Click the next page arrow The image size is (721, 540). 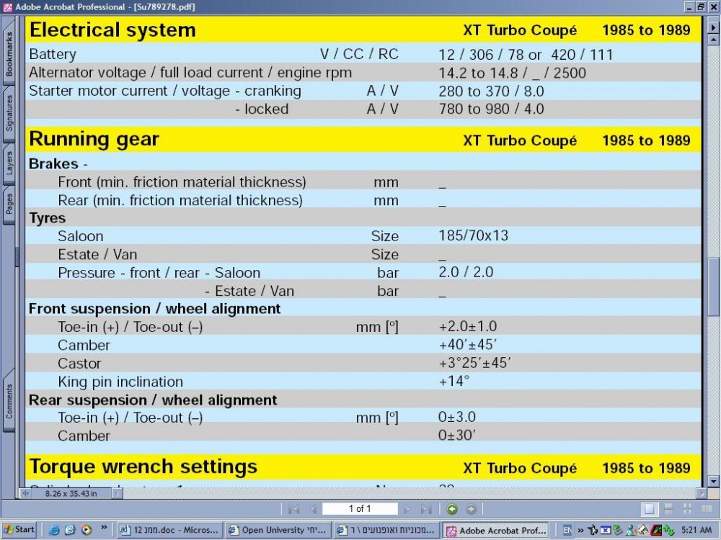pyautogui.click(x=407, y=509)
